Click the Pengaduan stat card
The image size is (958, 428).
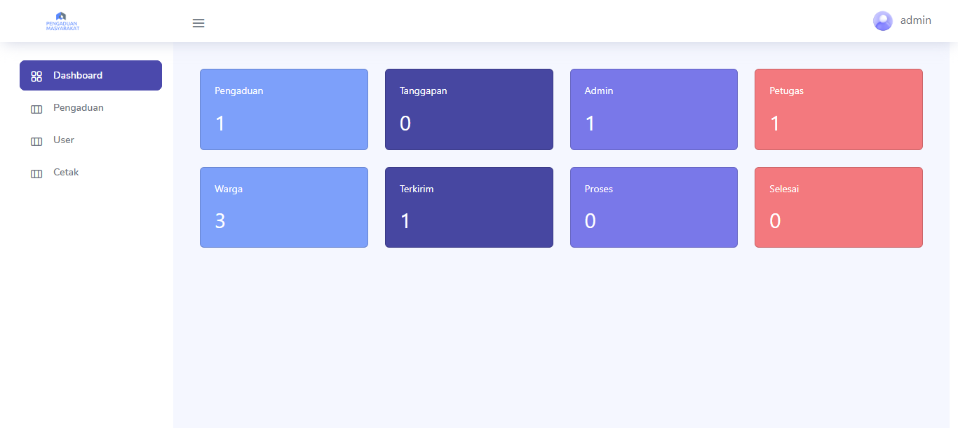click(283, 109)
